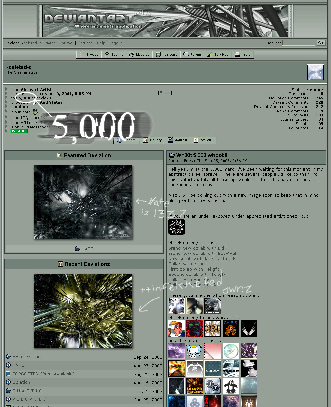Open the Submit toolbar item
The height and width of the screenshot is (407, 331).
(113, 55)
